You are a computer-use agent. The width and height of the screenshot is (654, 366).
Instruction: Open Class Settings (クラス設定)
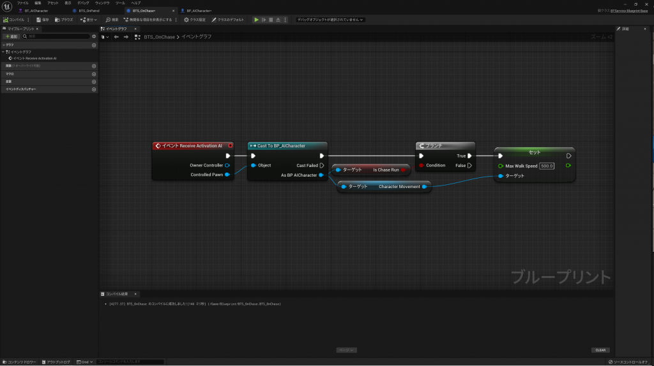tap(195, 20)
